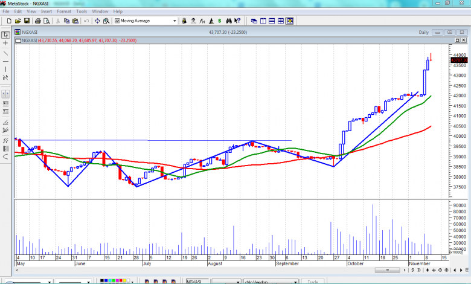Screen dimensions: 471x284
Task: Open the Window menu
Action: point(100,11)
